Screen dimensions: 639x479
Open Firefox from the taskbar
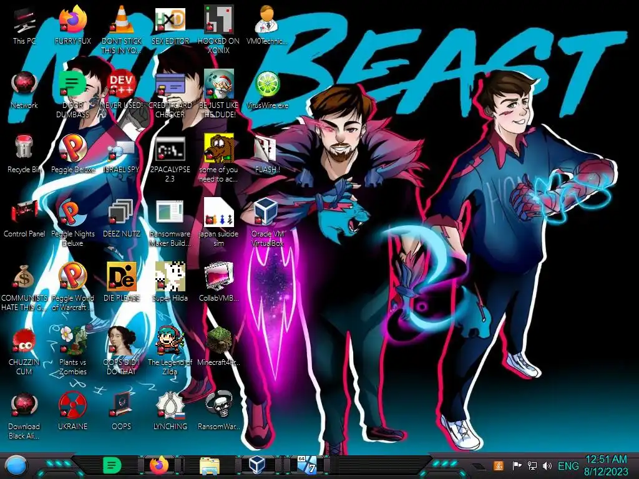point(159,465)
